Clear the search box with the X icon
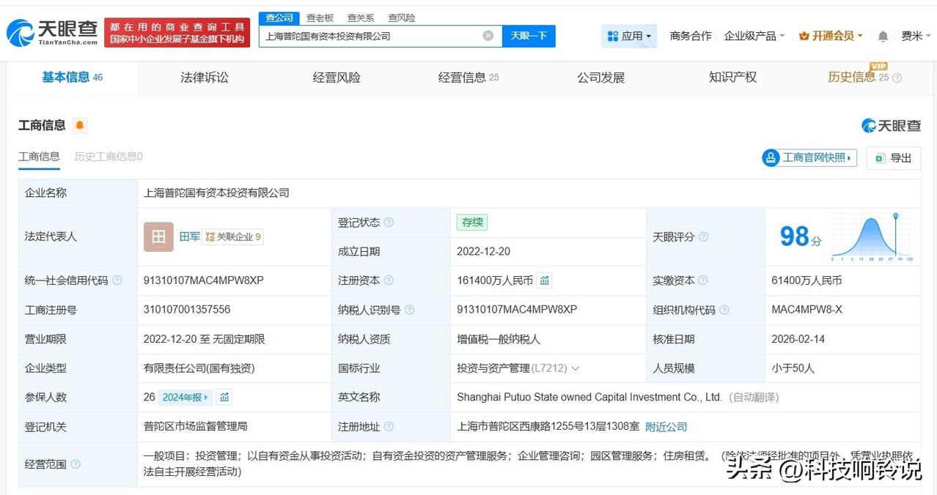The height and width of the screenshot is (495, 937). point(488,36)
